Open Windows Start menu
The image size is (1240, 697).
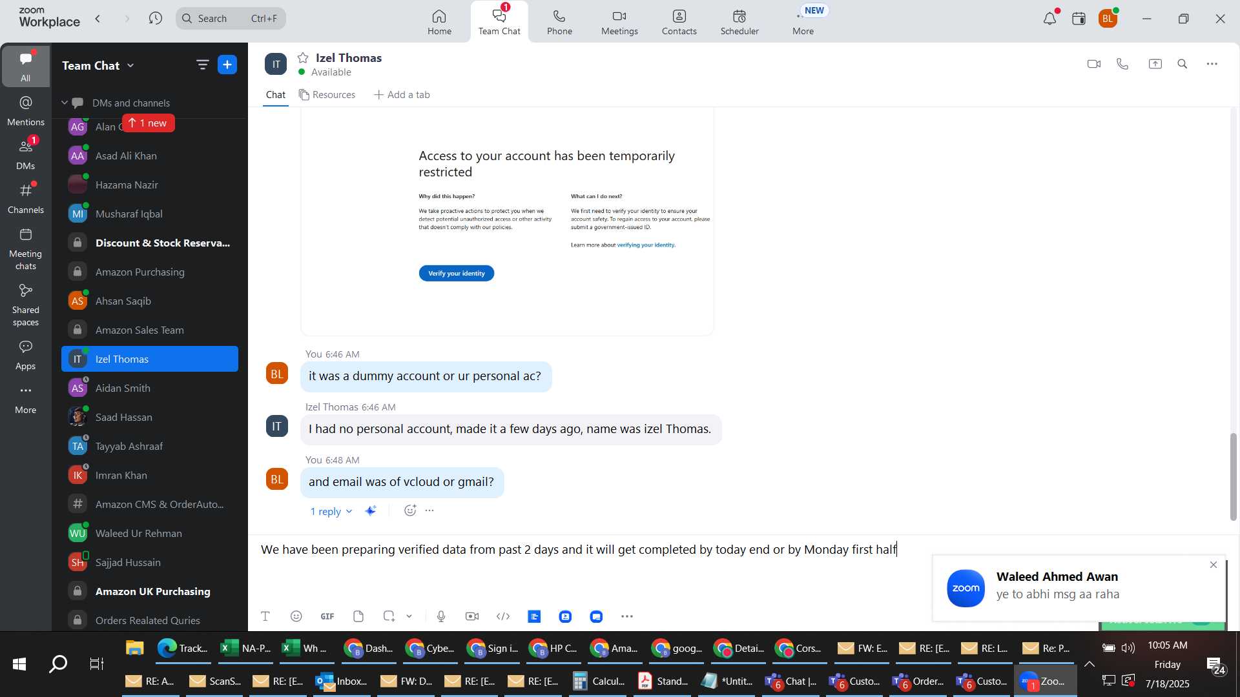pos(19,663)
